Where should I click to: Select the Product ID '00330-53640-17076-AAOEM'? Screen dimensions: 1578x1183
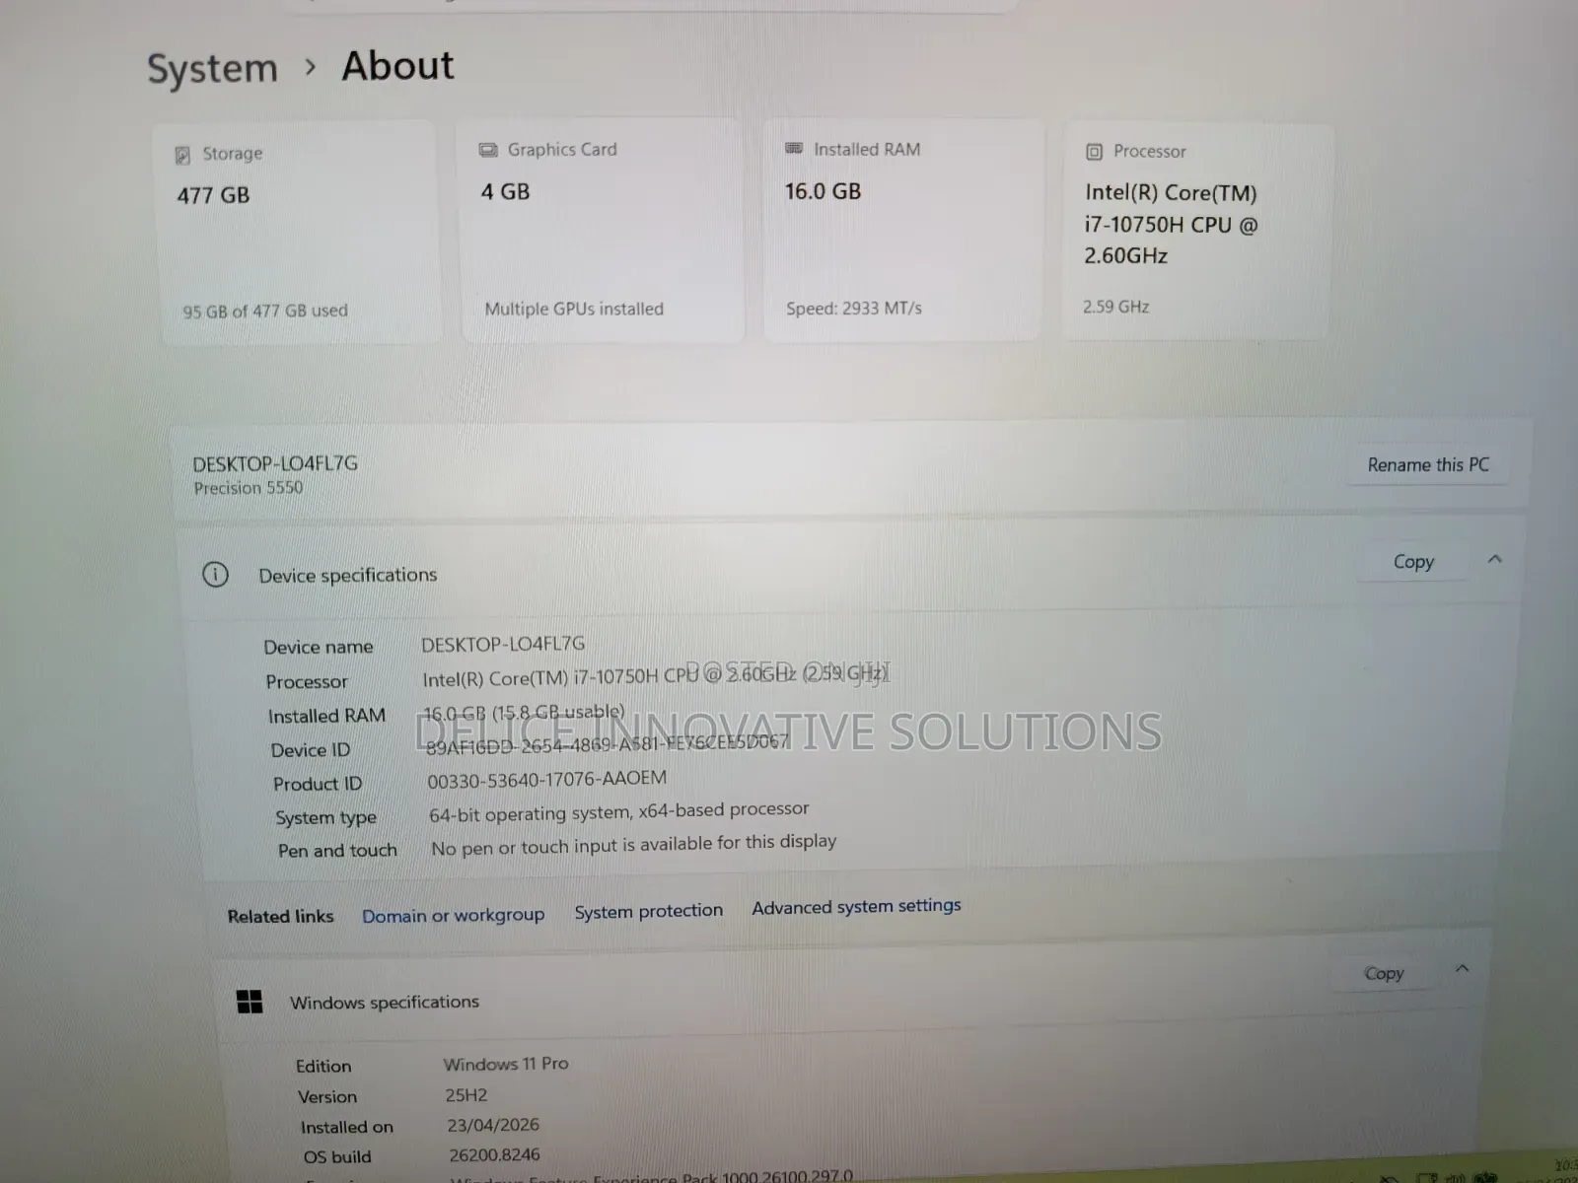[x=546, y=780]
